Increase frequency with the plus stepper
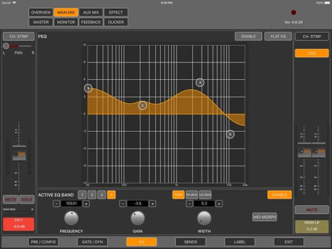The image size is (332, 249). point(86,204)
